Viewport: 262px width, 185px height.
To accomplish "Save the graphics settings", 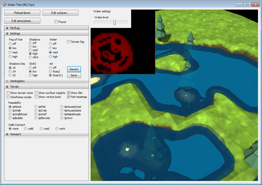I will click(74, 75).
